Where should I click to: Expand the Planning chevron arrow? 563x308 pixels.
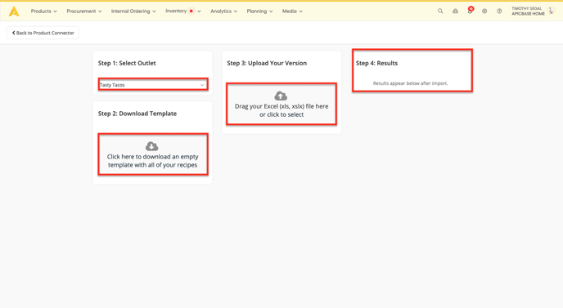click(271, 11)
